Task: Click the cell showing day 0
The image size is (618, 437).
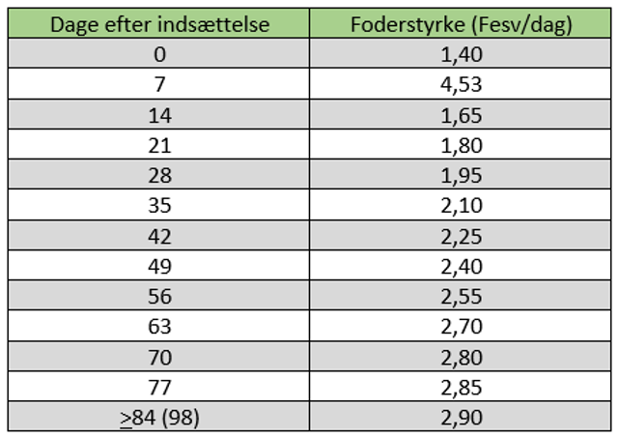Action: (158, 55)
